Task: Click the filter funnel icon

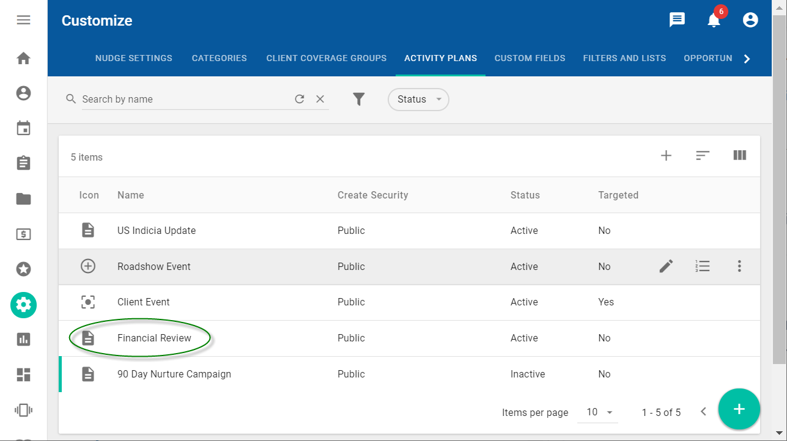Action: click(359, 99)
